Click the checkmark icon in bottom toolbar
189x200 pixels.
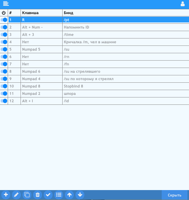point(48,195)
